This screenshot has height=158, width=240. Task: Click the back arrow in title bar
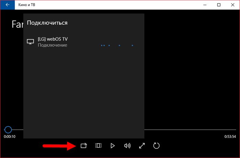point(8,5)
